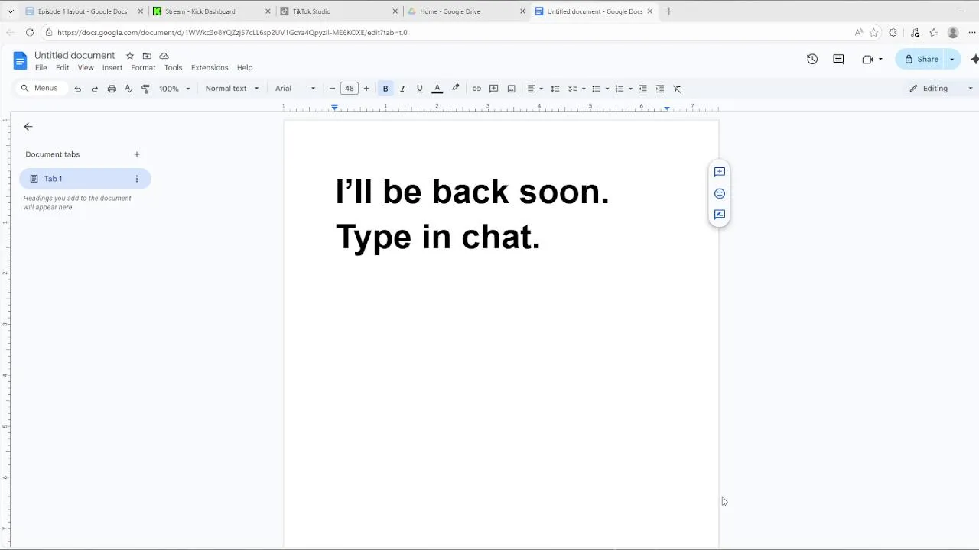Open the File menu

pyautogui.click(x=41, y=68)
